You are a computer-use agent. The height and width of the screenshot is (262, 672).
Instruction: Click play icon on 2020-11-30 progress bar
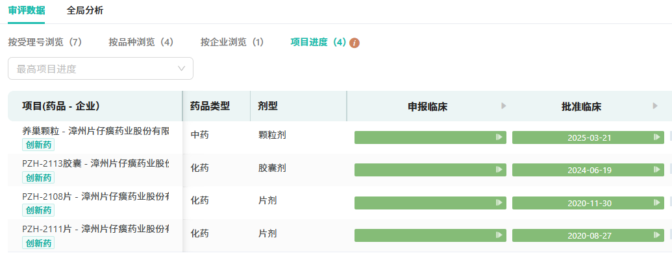[656, 203]
